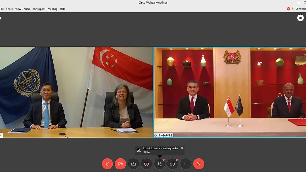Viewport: 306px width, 172px height.
Task: Click the lobby participants waiting message
Action: (160, 150)
